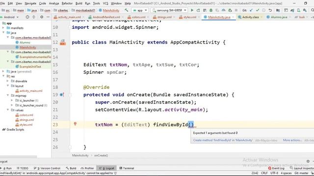Open Logcat settings gear icon
Image resolution: width=314 pixels, height=176 pixels.
pos(308,161)
